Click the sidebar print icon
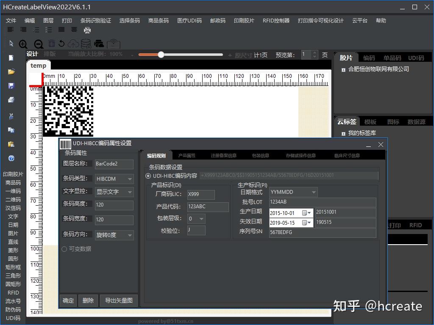 (11, 100)
